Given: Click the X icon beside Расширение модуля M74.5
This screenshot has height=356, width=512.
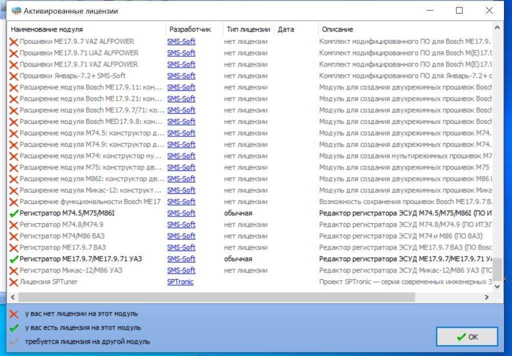Looking at the screenshot, I should (x=13, y=133).
